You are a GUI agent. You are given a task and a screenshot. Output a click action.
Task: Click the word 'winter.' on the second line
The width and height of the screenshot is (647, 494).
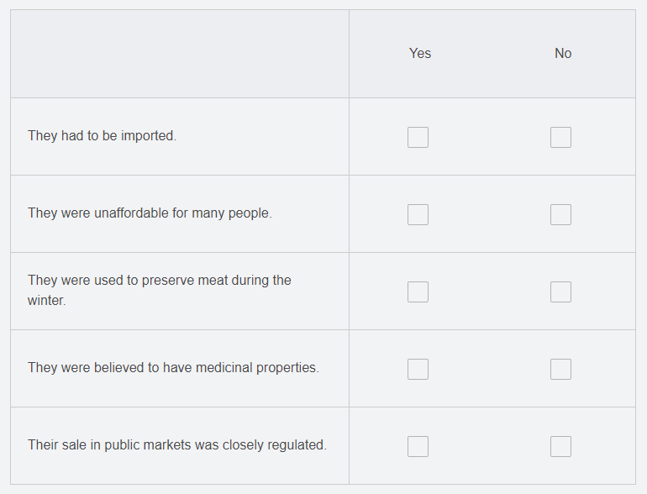point(46,301)
